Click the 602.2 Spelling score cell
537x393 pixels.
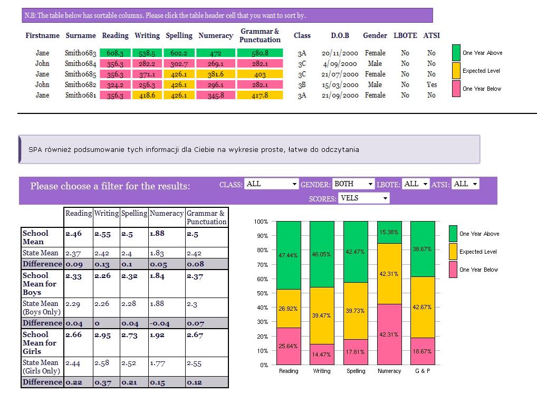pyautogui.click(x=179, y=53)
